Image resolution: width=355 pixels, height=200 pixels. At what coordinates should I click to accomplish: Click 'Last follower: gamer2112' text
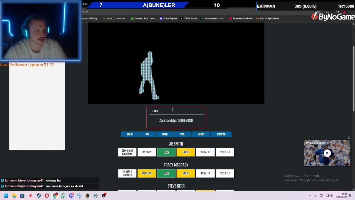click(x=27, y=65)
